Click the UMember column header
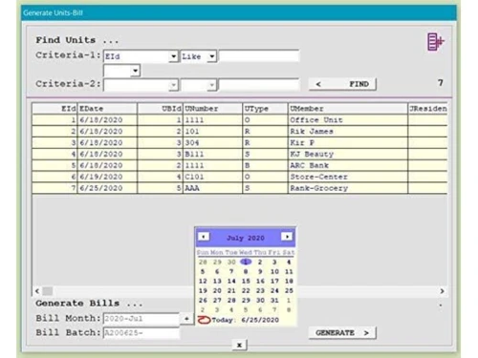Image resolution: width=478 pixels, height=358 pixels. tap(348, 109)
